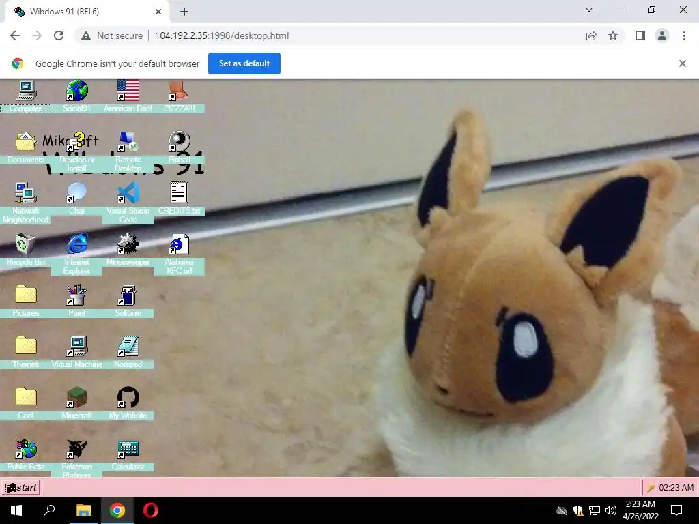Share this page icon
Viewport: 699px width, 524px height.
591,35
